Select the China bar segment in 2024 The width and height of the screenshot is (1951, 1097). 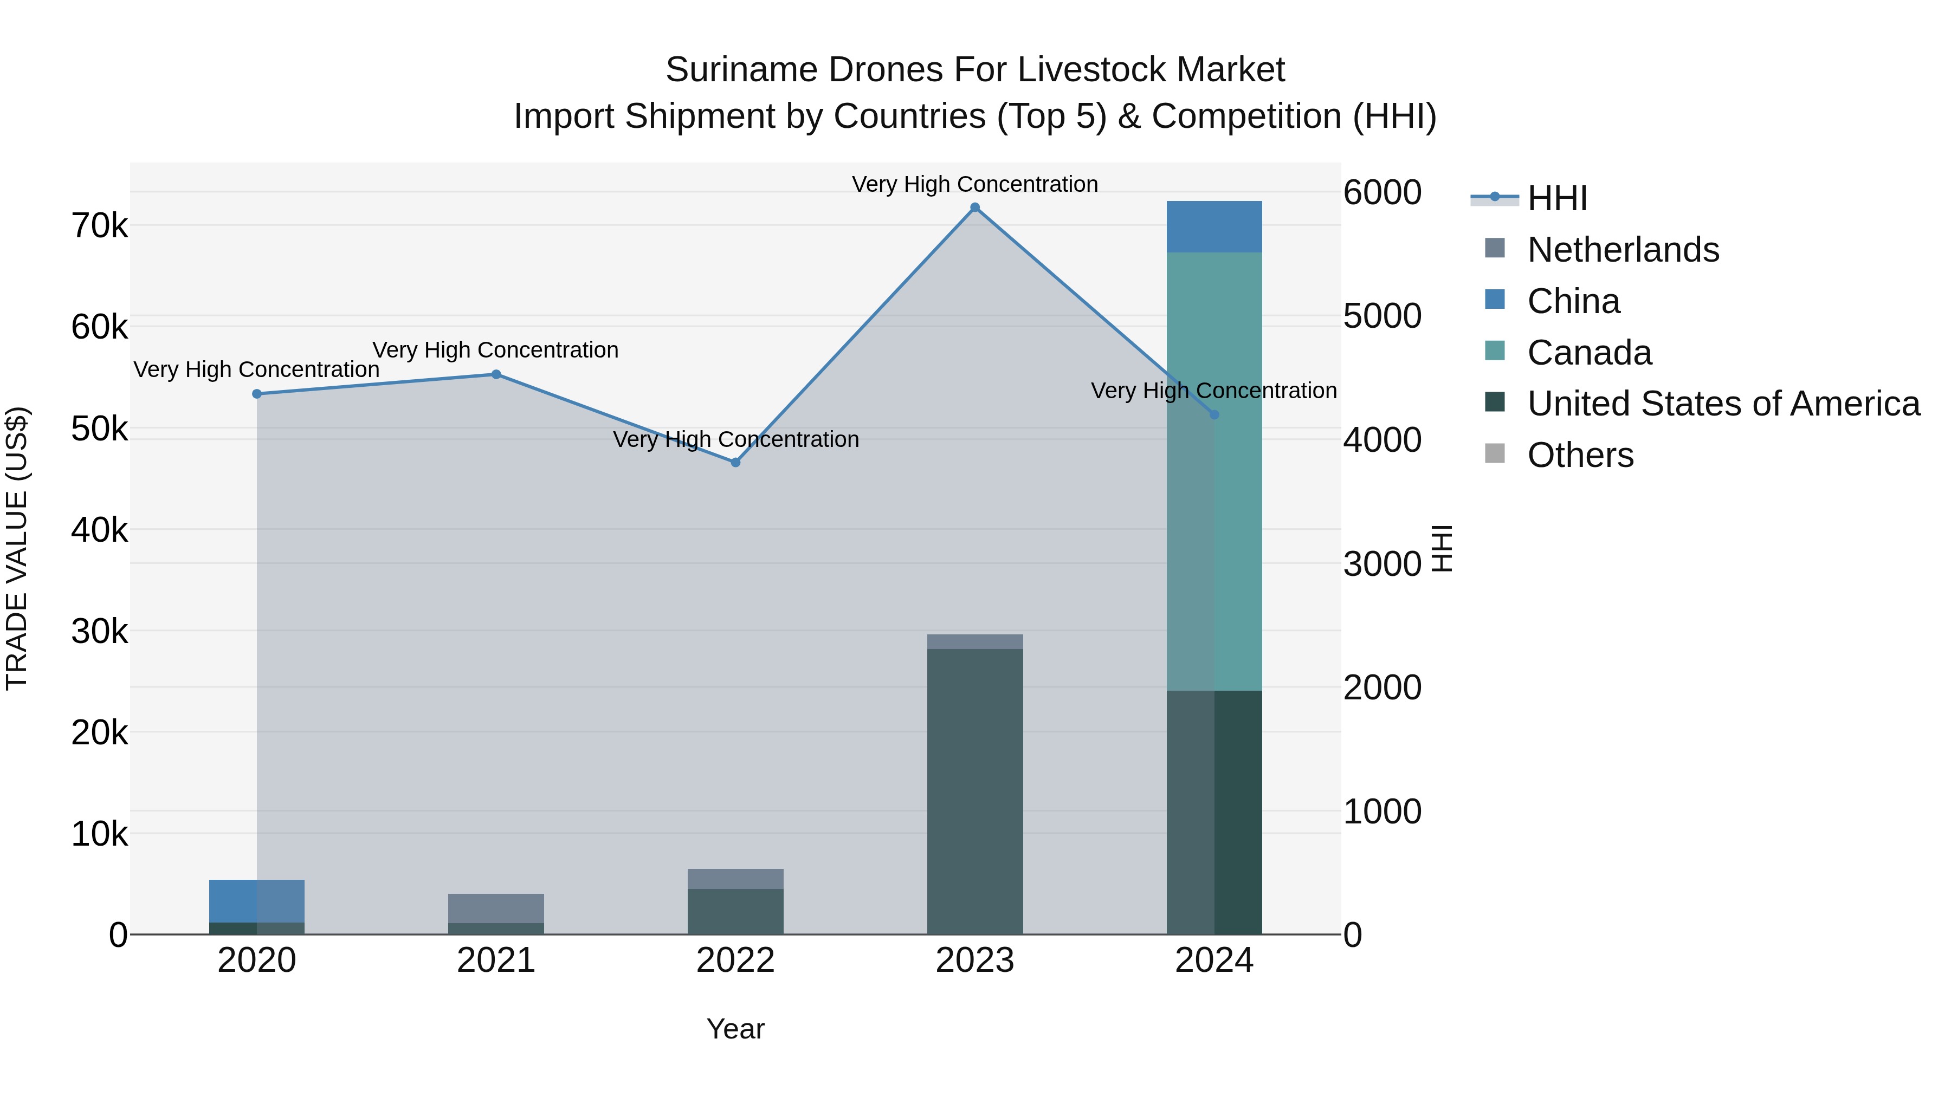click(x=1214, y=226)
